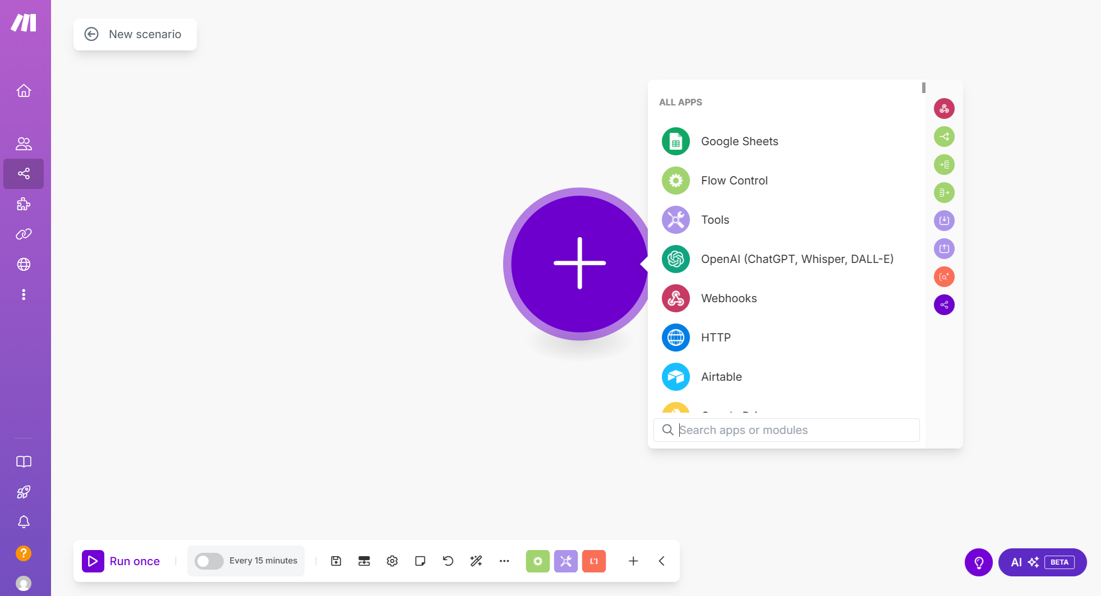Open more toolbar options ellipsis
The image size is (1101, 596).
point(504,561)
